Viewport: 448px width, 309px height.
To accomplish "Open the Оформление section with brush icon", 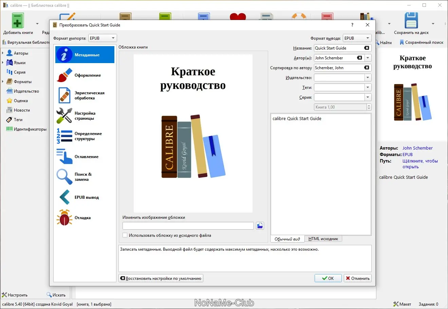I will 64,75.
